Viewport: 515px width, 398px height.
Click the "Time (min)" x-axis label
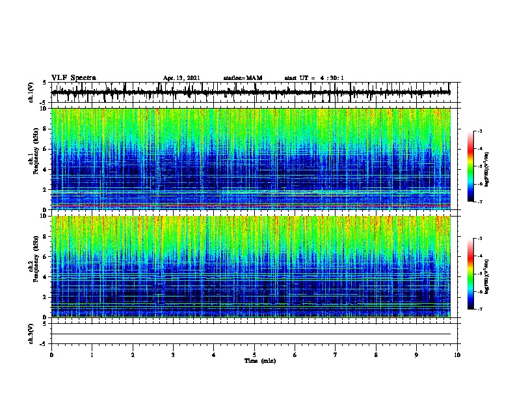click(260, 361)
